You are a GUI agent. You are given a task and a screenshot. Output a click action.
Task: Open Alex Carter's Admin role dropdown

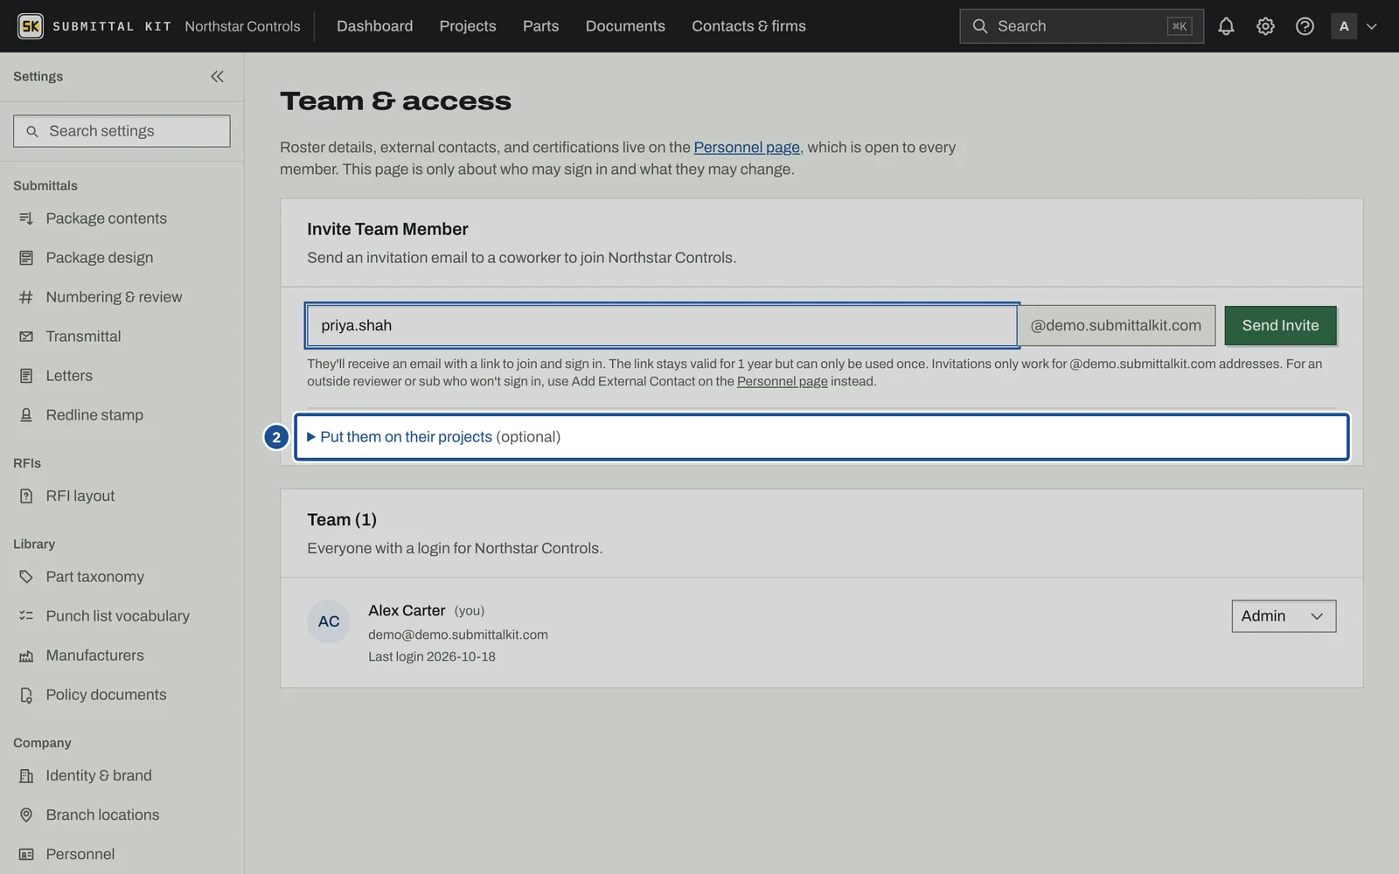[x=1284, y=616]
